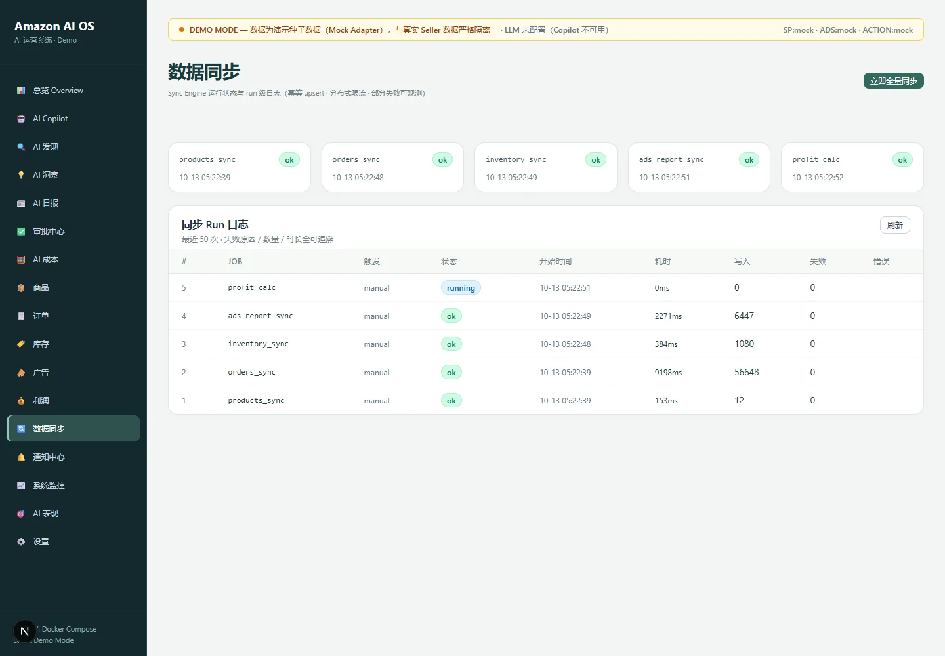The image size is (945, 656).
Task: Click the 开始时间 column header
Action: (x=555, y=262)
